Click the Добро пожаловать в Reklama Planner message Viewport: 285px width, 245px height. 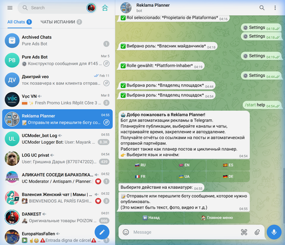[x=184, y=135]
